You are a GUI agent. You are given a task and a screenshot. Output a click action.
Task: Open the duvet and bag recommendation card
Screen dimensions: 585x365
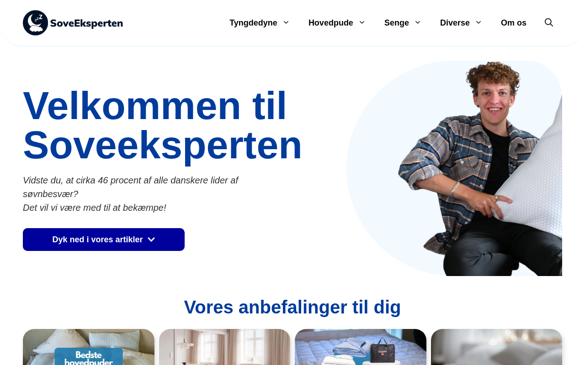coord(361,347)
